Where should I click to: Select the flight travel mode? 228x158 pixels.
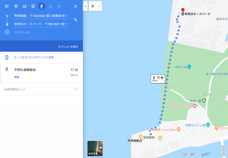click(x=59, y=6)
